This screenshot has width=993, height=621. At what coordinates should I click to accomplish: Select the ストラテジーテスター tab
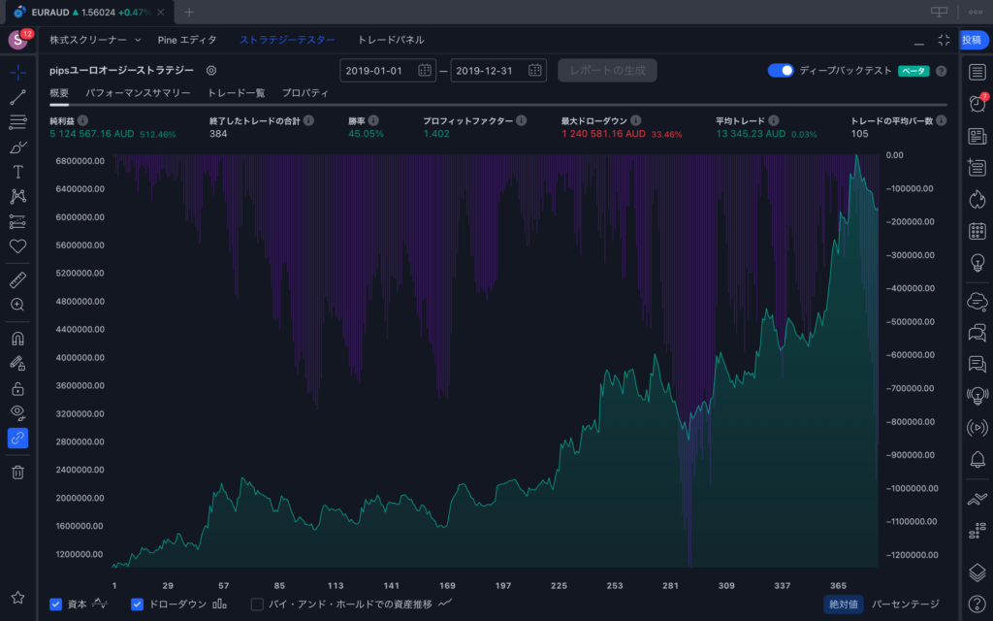pyautogui.click(x=287, y=40)
